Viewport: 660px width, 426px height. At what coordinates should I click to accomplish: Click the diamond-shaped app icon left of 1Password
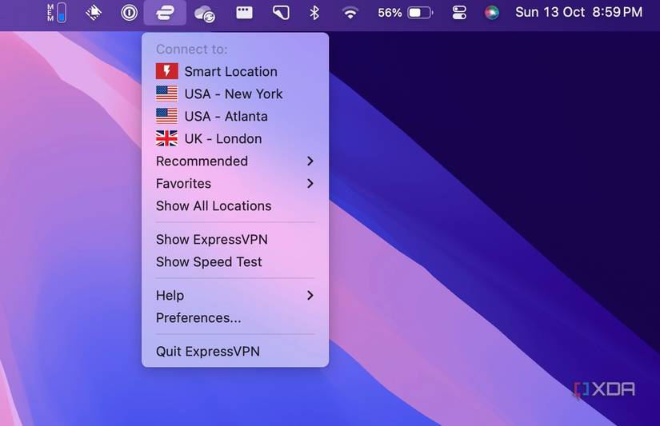click(94, 13)
